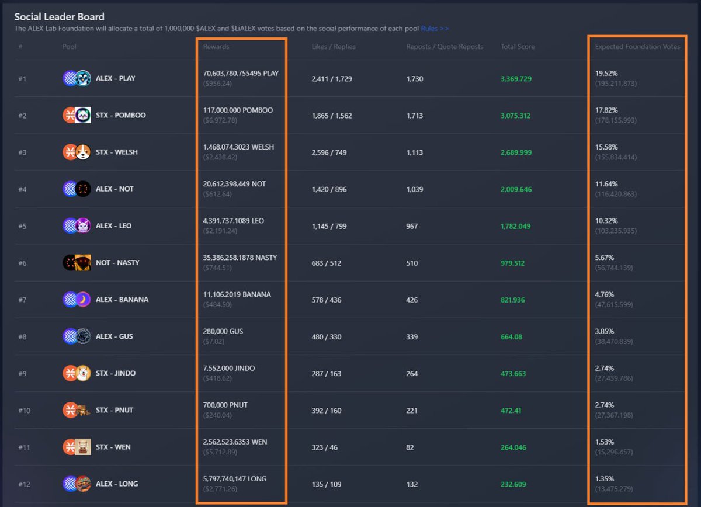This screenshot has height=507, width=701.
Task: Click the STX - PNUT pool token icons
Action: click(77, 409)
